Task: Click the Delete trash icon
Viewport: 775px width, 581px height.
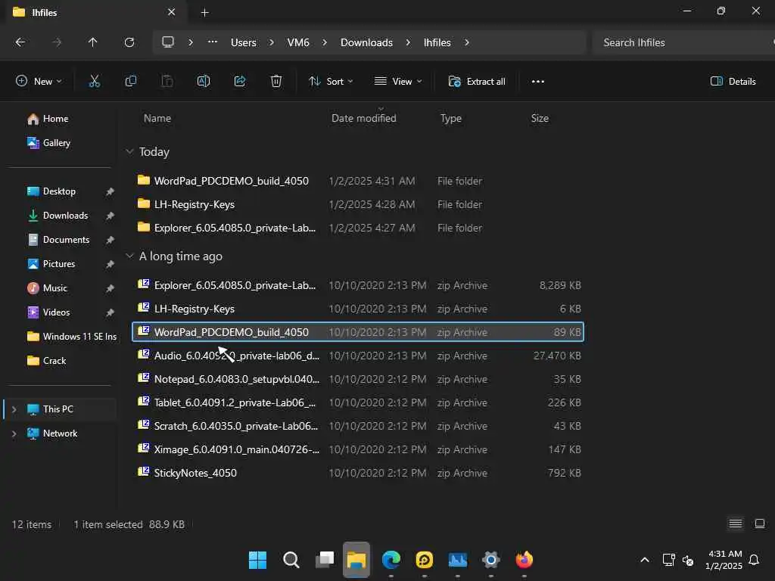Action: (276, 82)
